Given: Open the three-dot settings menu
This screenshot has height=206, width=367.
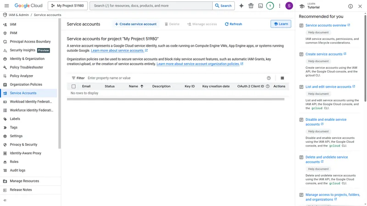Looking at the screenshot, I should 279,5.
